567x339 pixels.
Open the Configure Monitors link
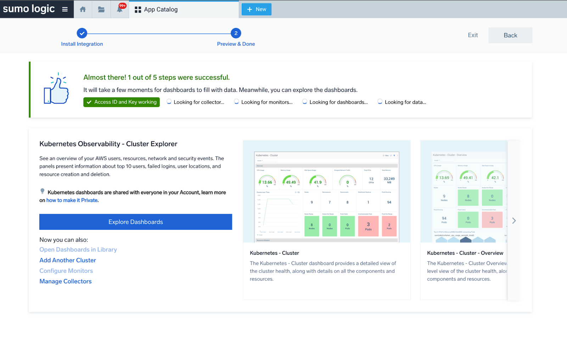pyautogui.click(x=66, y=271)
